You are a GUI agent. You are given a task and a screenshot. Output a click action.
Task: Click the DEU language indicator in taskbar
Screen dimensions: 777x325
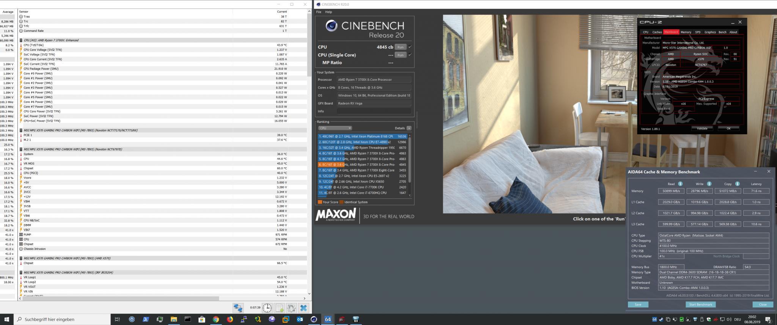coord(738,319)
